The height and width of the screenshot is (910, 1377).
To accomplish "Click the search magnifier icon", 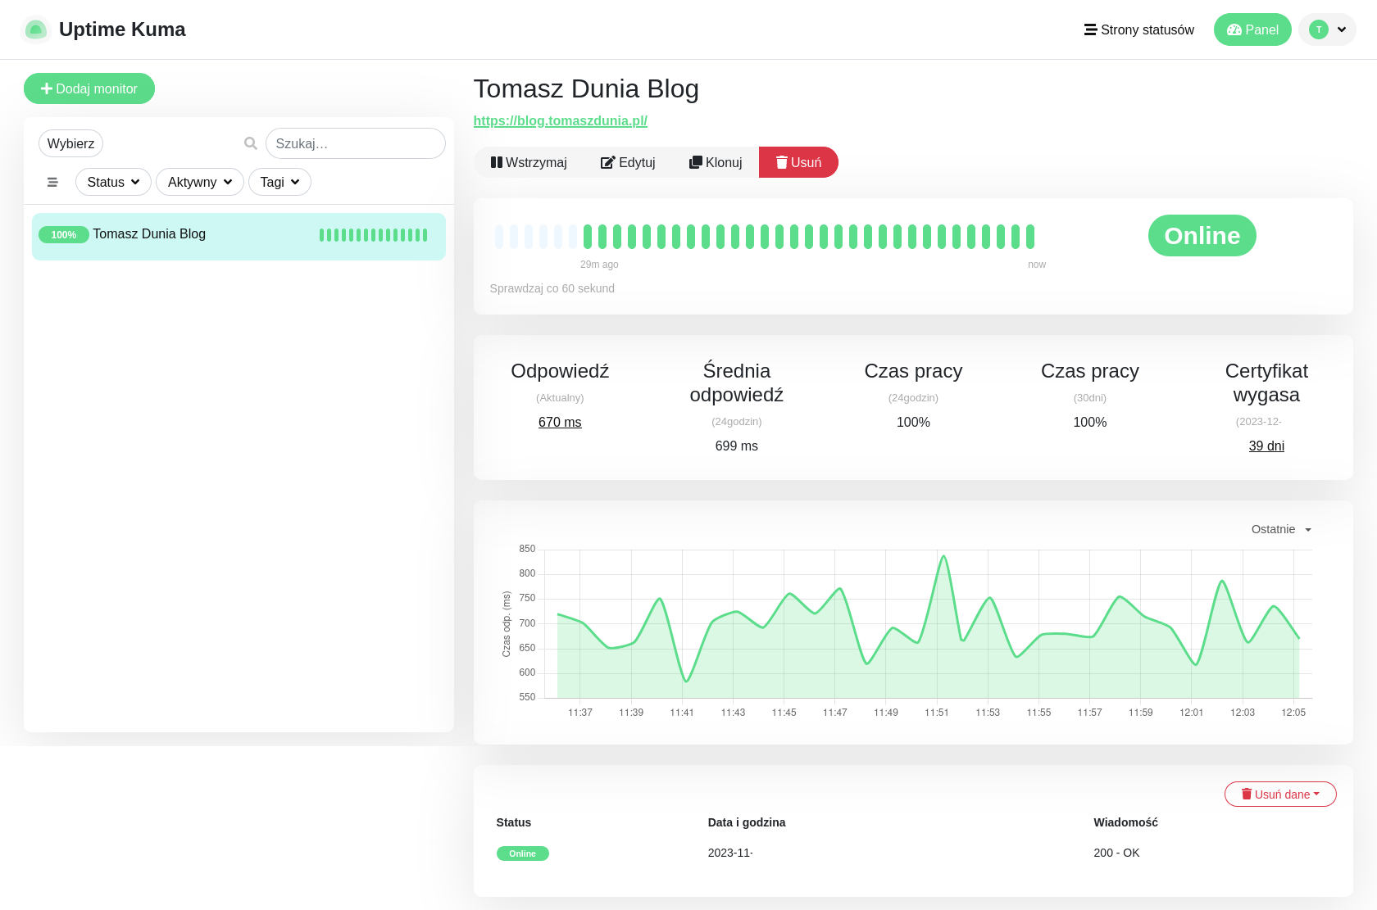I will pyautogui.click(x=251, y=143).
